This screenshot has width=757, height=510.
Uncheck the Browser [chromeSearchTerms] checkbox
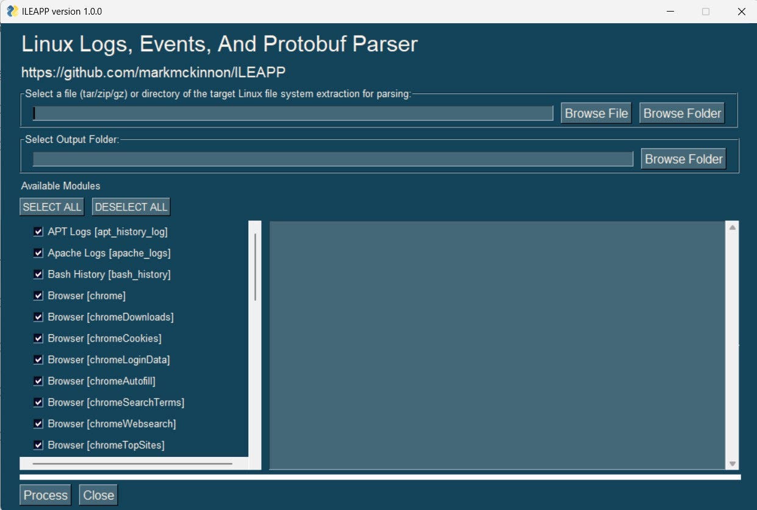38,403
